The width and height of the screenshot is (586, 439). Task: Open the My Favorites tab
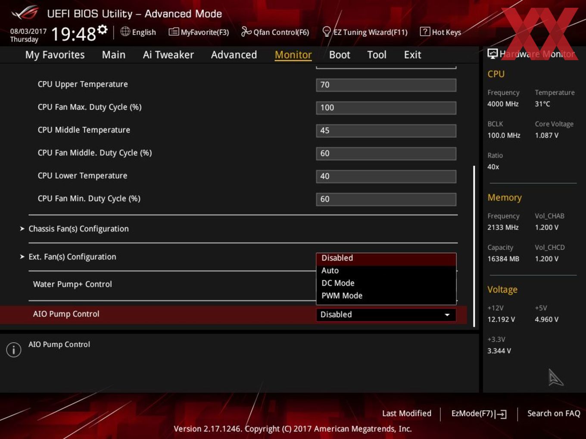pyautogui.click(x=55, y=55)
